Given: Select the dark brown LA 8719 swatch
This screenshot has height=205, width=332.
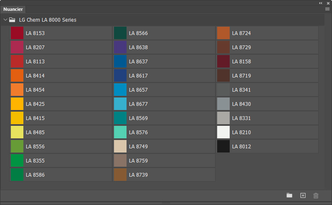Looking at the screenshot, I should 223,75.
